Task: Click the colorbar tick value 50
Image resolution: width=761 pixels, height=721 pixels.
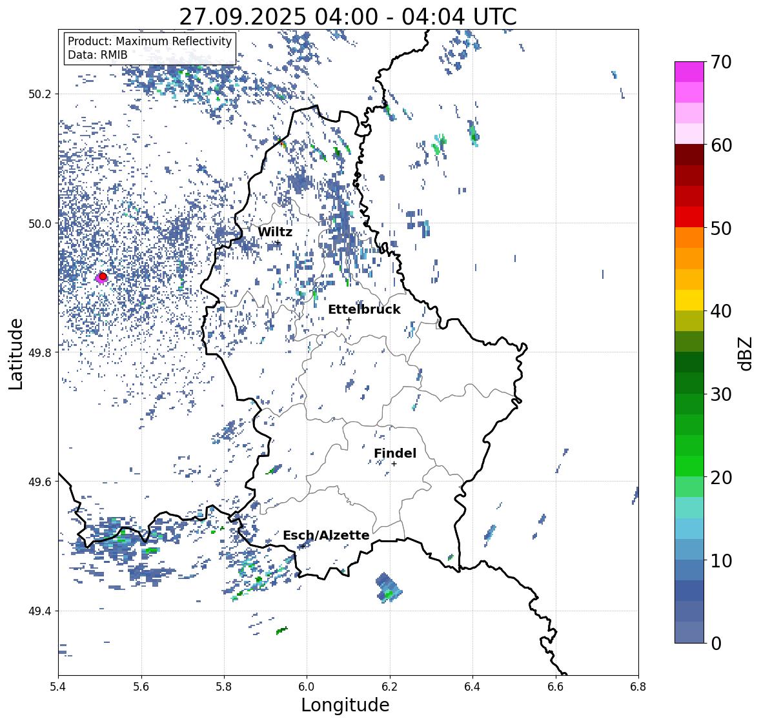Action: (721, 228)
